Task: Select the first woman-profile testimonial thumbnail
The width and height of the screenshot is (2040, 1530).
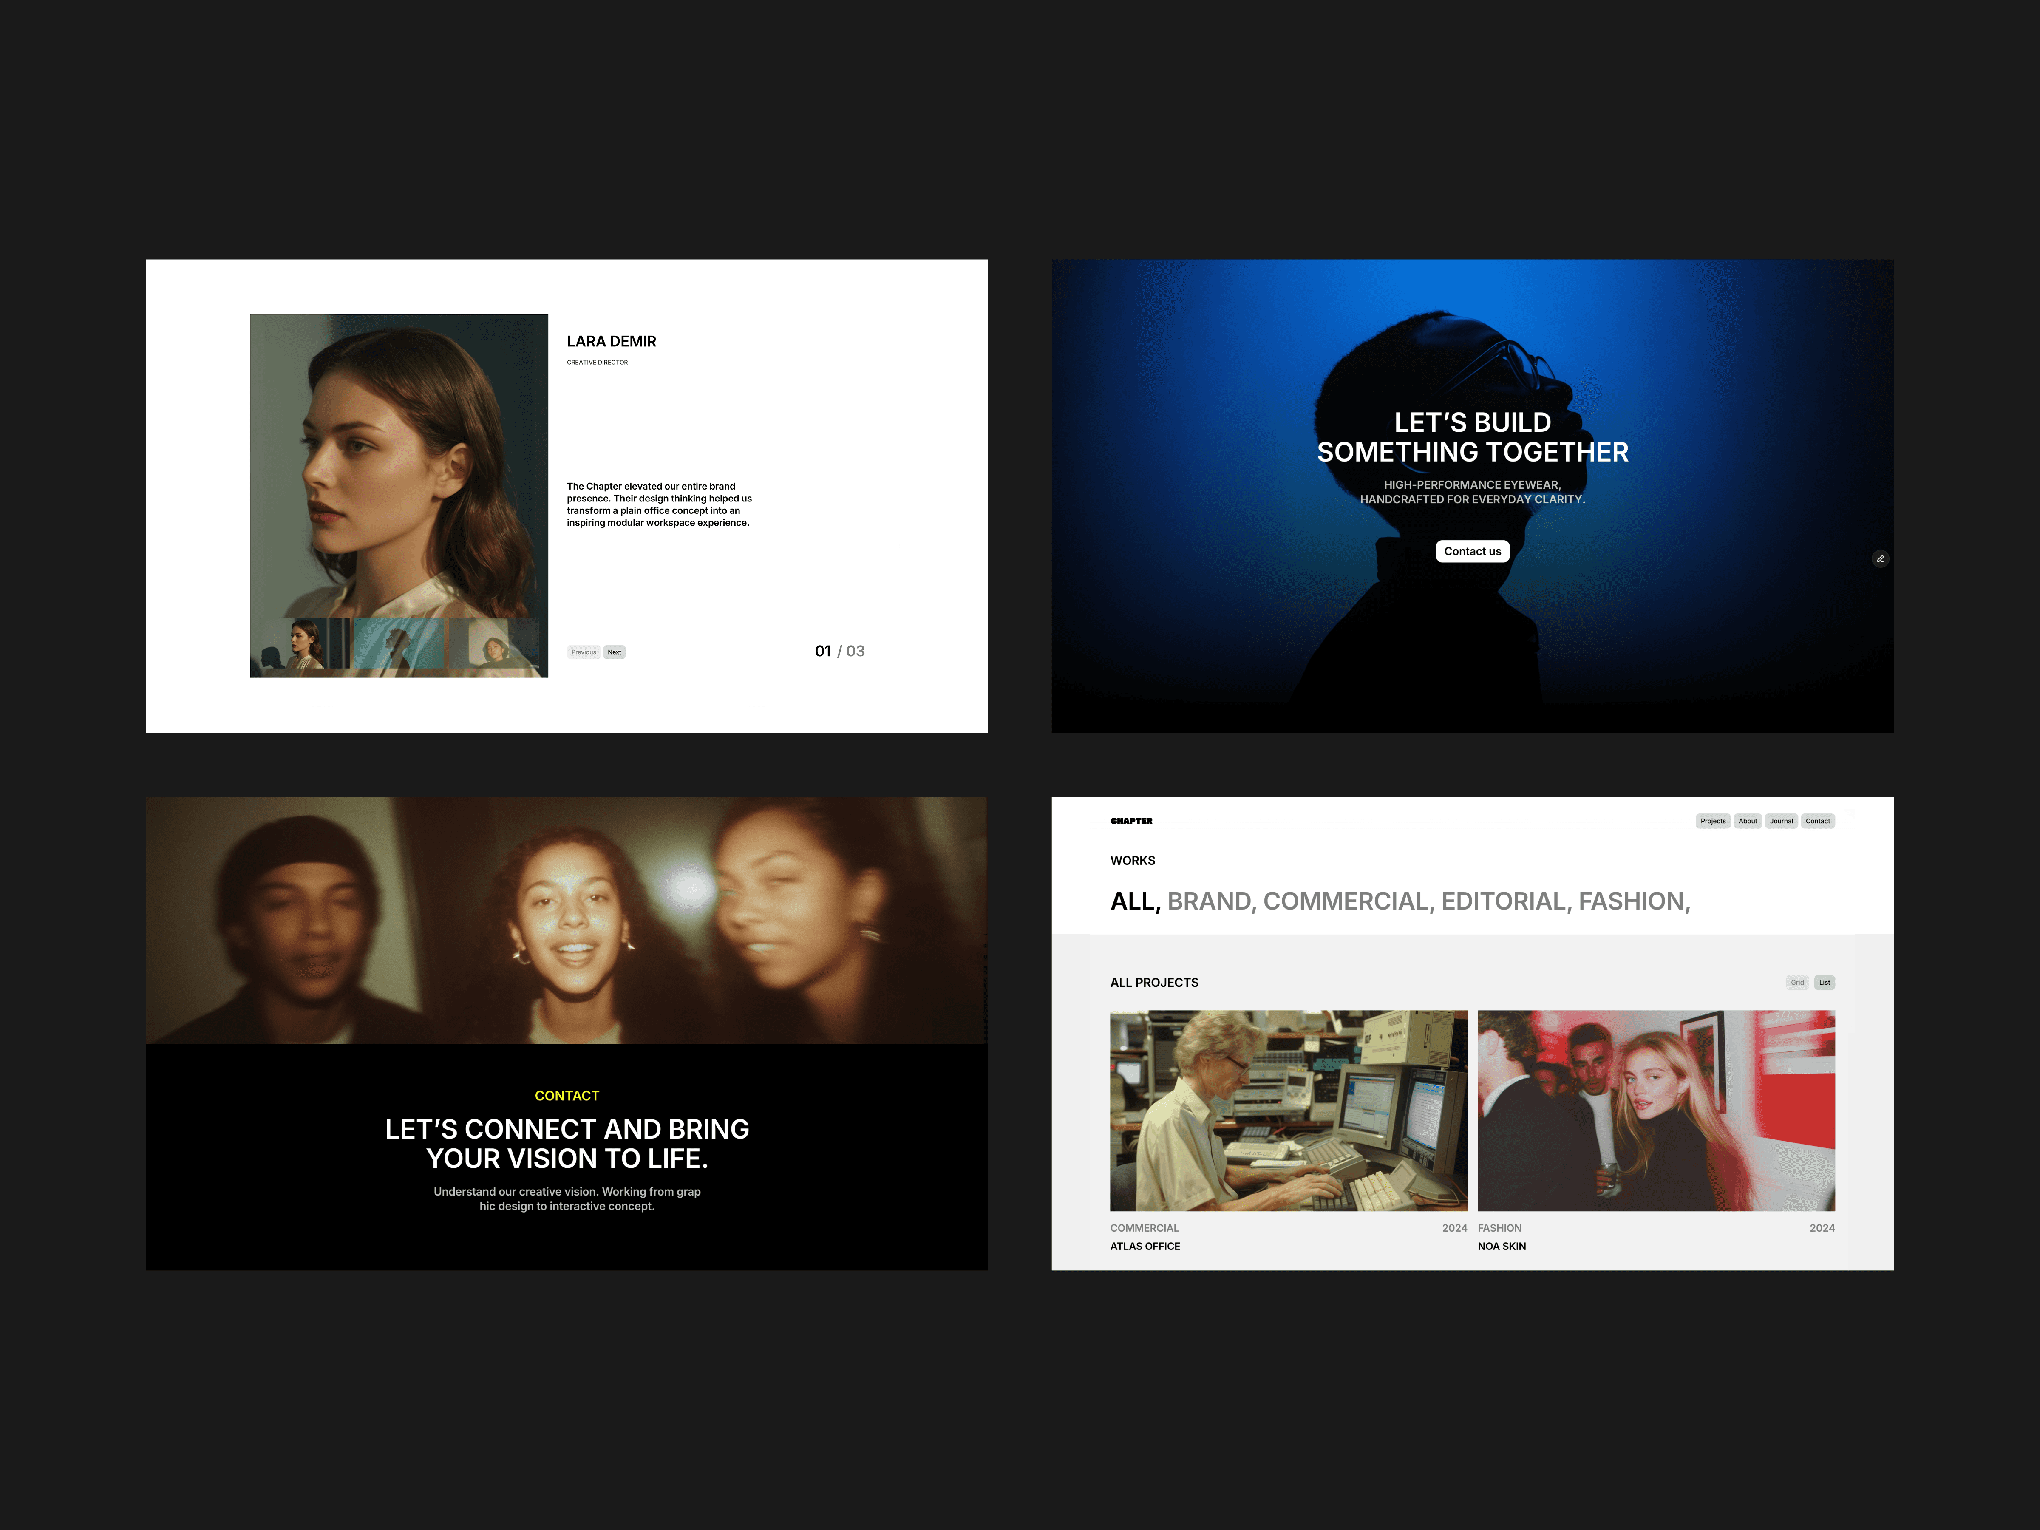Action: click(x=304, y=643)
